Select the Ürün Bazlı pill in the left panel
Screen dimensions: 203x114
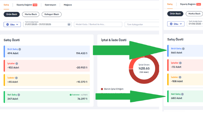click(x=12, y=14)
